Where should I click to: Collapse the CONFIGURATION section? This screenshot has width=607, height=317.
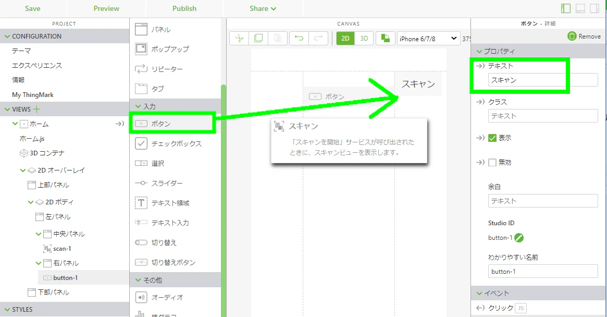click(x=7, y=36)
